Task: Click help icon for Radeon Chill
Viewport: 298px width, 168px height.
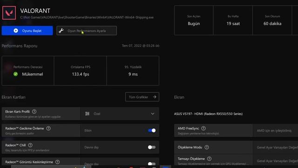Action: coord(30,145)
